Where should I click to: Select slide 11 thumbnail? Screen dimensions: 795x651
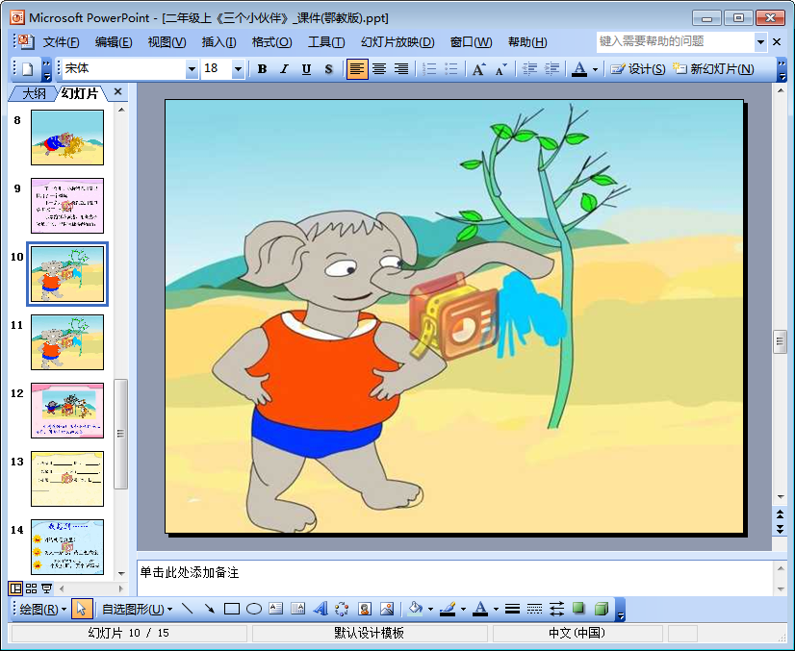pyautogui.click(x=67, y=342)
